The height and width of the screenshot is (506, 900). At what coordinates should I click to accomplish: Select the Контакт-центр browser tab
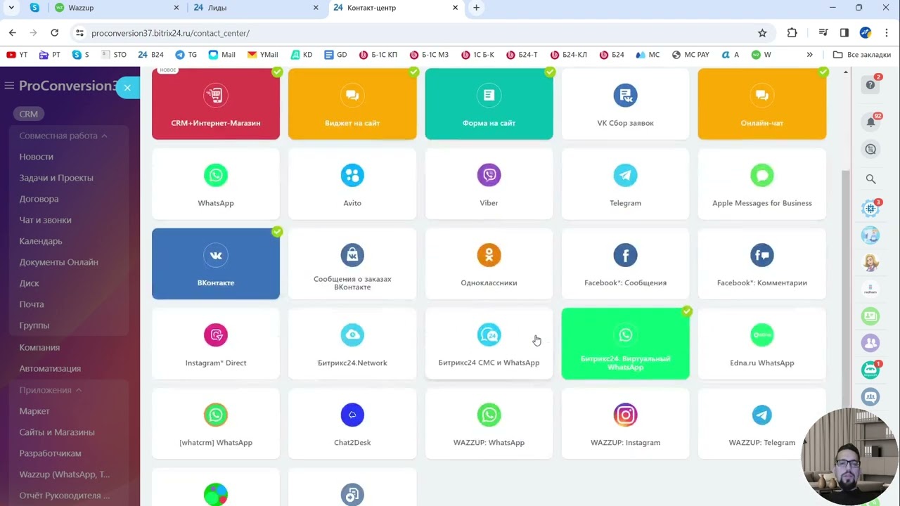(x=396, y=8)
